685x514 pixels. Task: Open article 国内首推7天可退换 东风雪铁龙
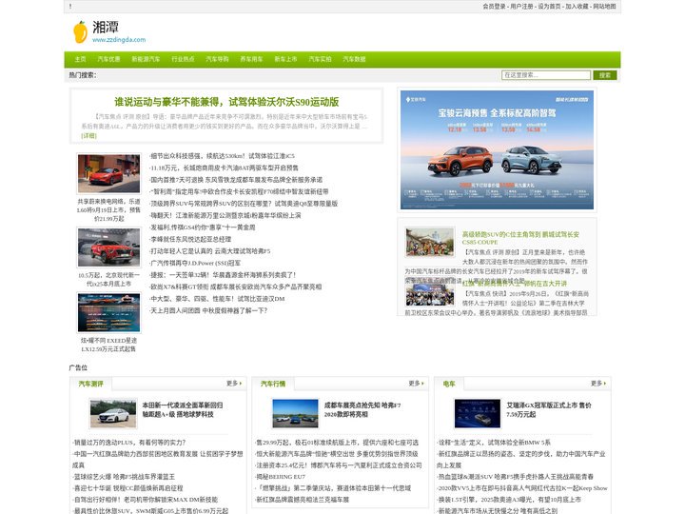point(236,180)
